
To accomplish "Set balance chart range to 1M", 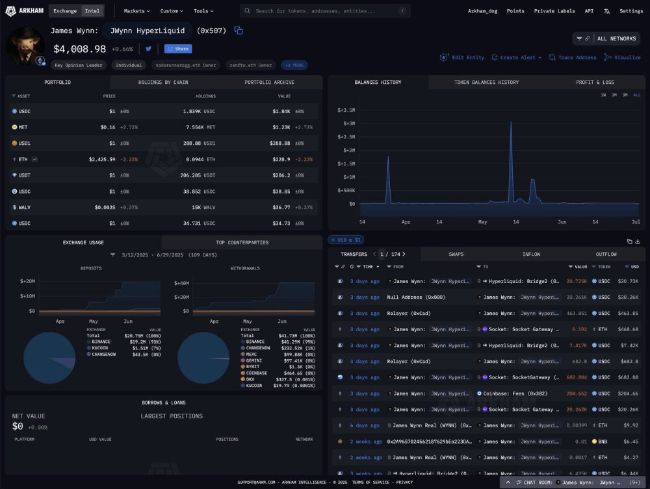I will pyautogui.click(x=614, y=95).
